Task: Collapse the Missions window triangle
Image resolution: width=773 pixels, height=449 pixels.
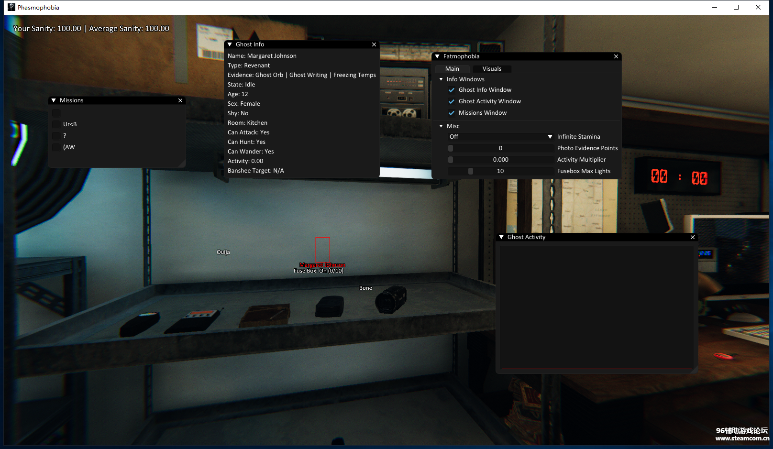Action: click(x=54, y=100)
